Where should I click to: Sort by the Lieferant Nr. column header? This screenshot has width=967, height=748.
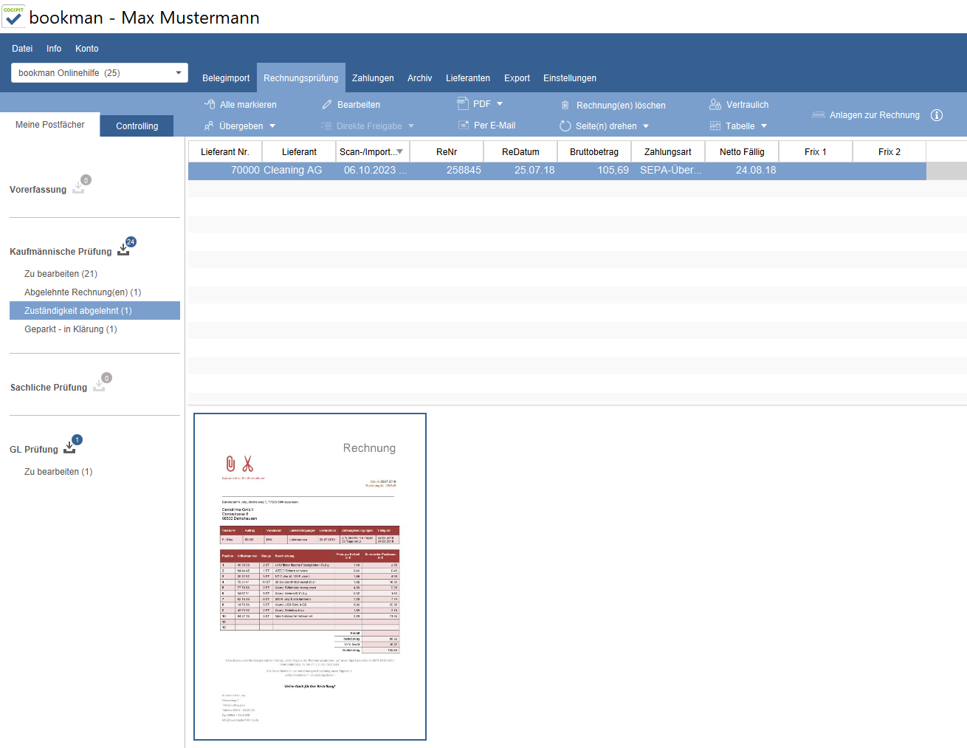coord(225,152)
